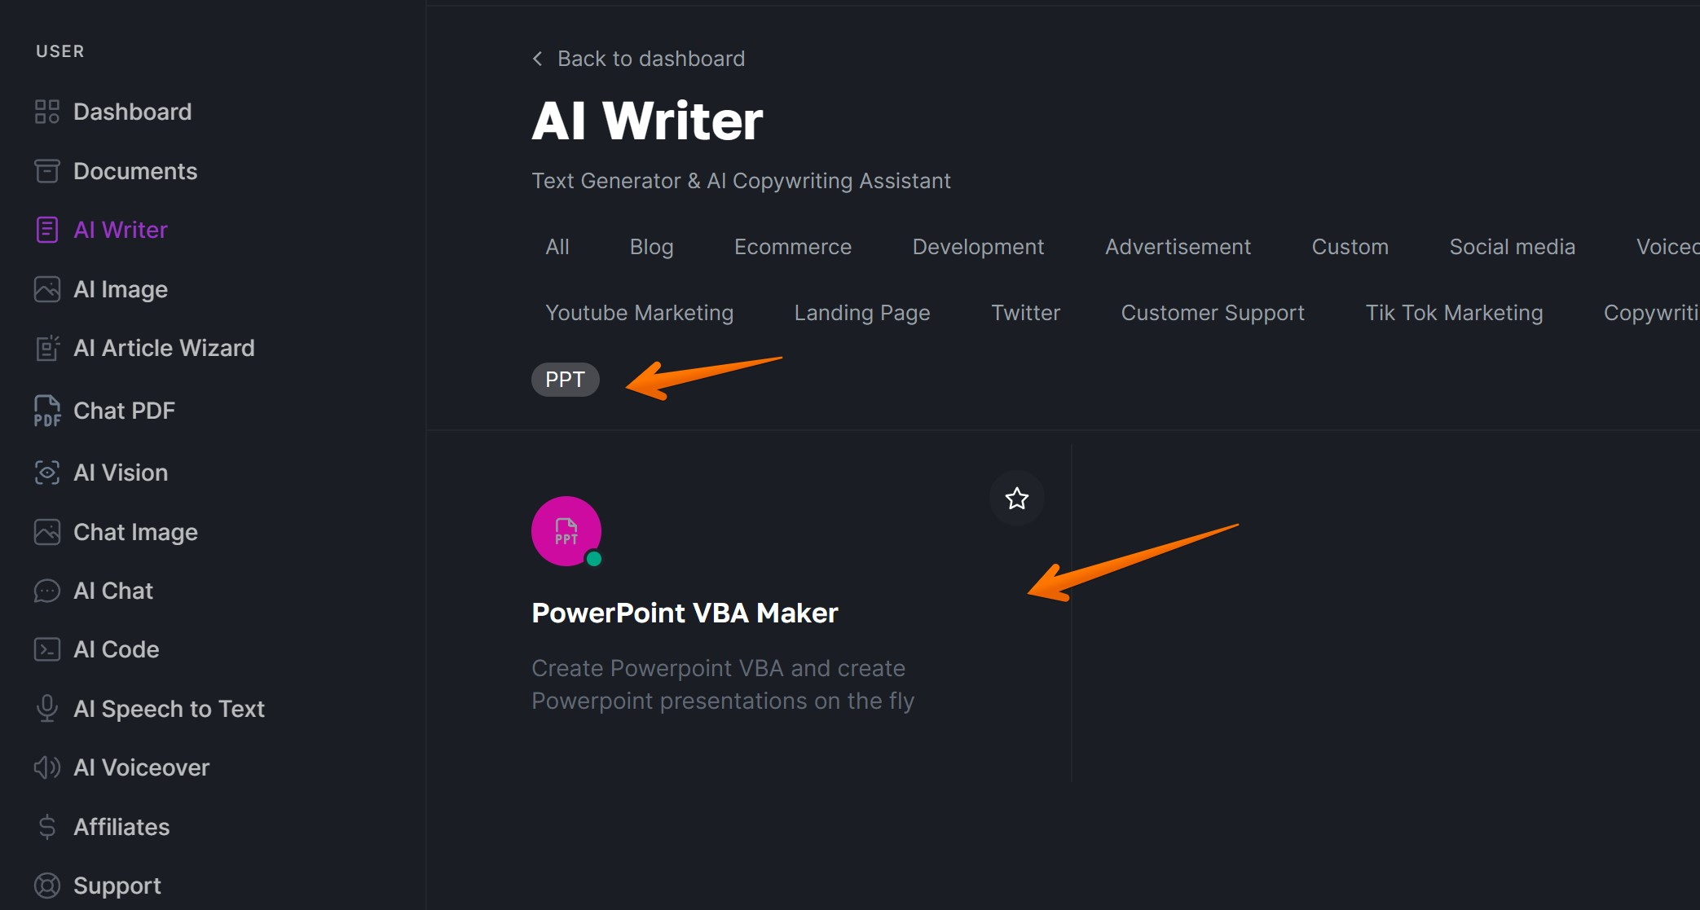Open Documents via its archive icon
This screenshot has height=910, width=1700.
point(47,171)
